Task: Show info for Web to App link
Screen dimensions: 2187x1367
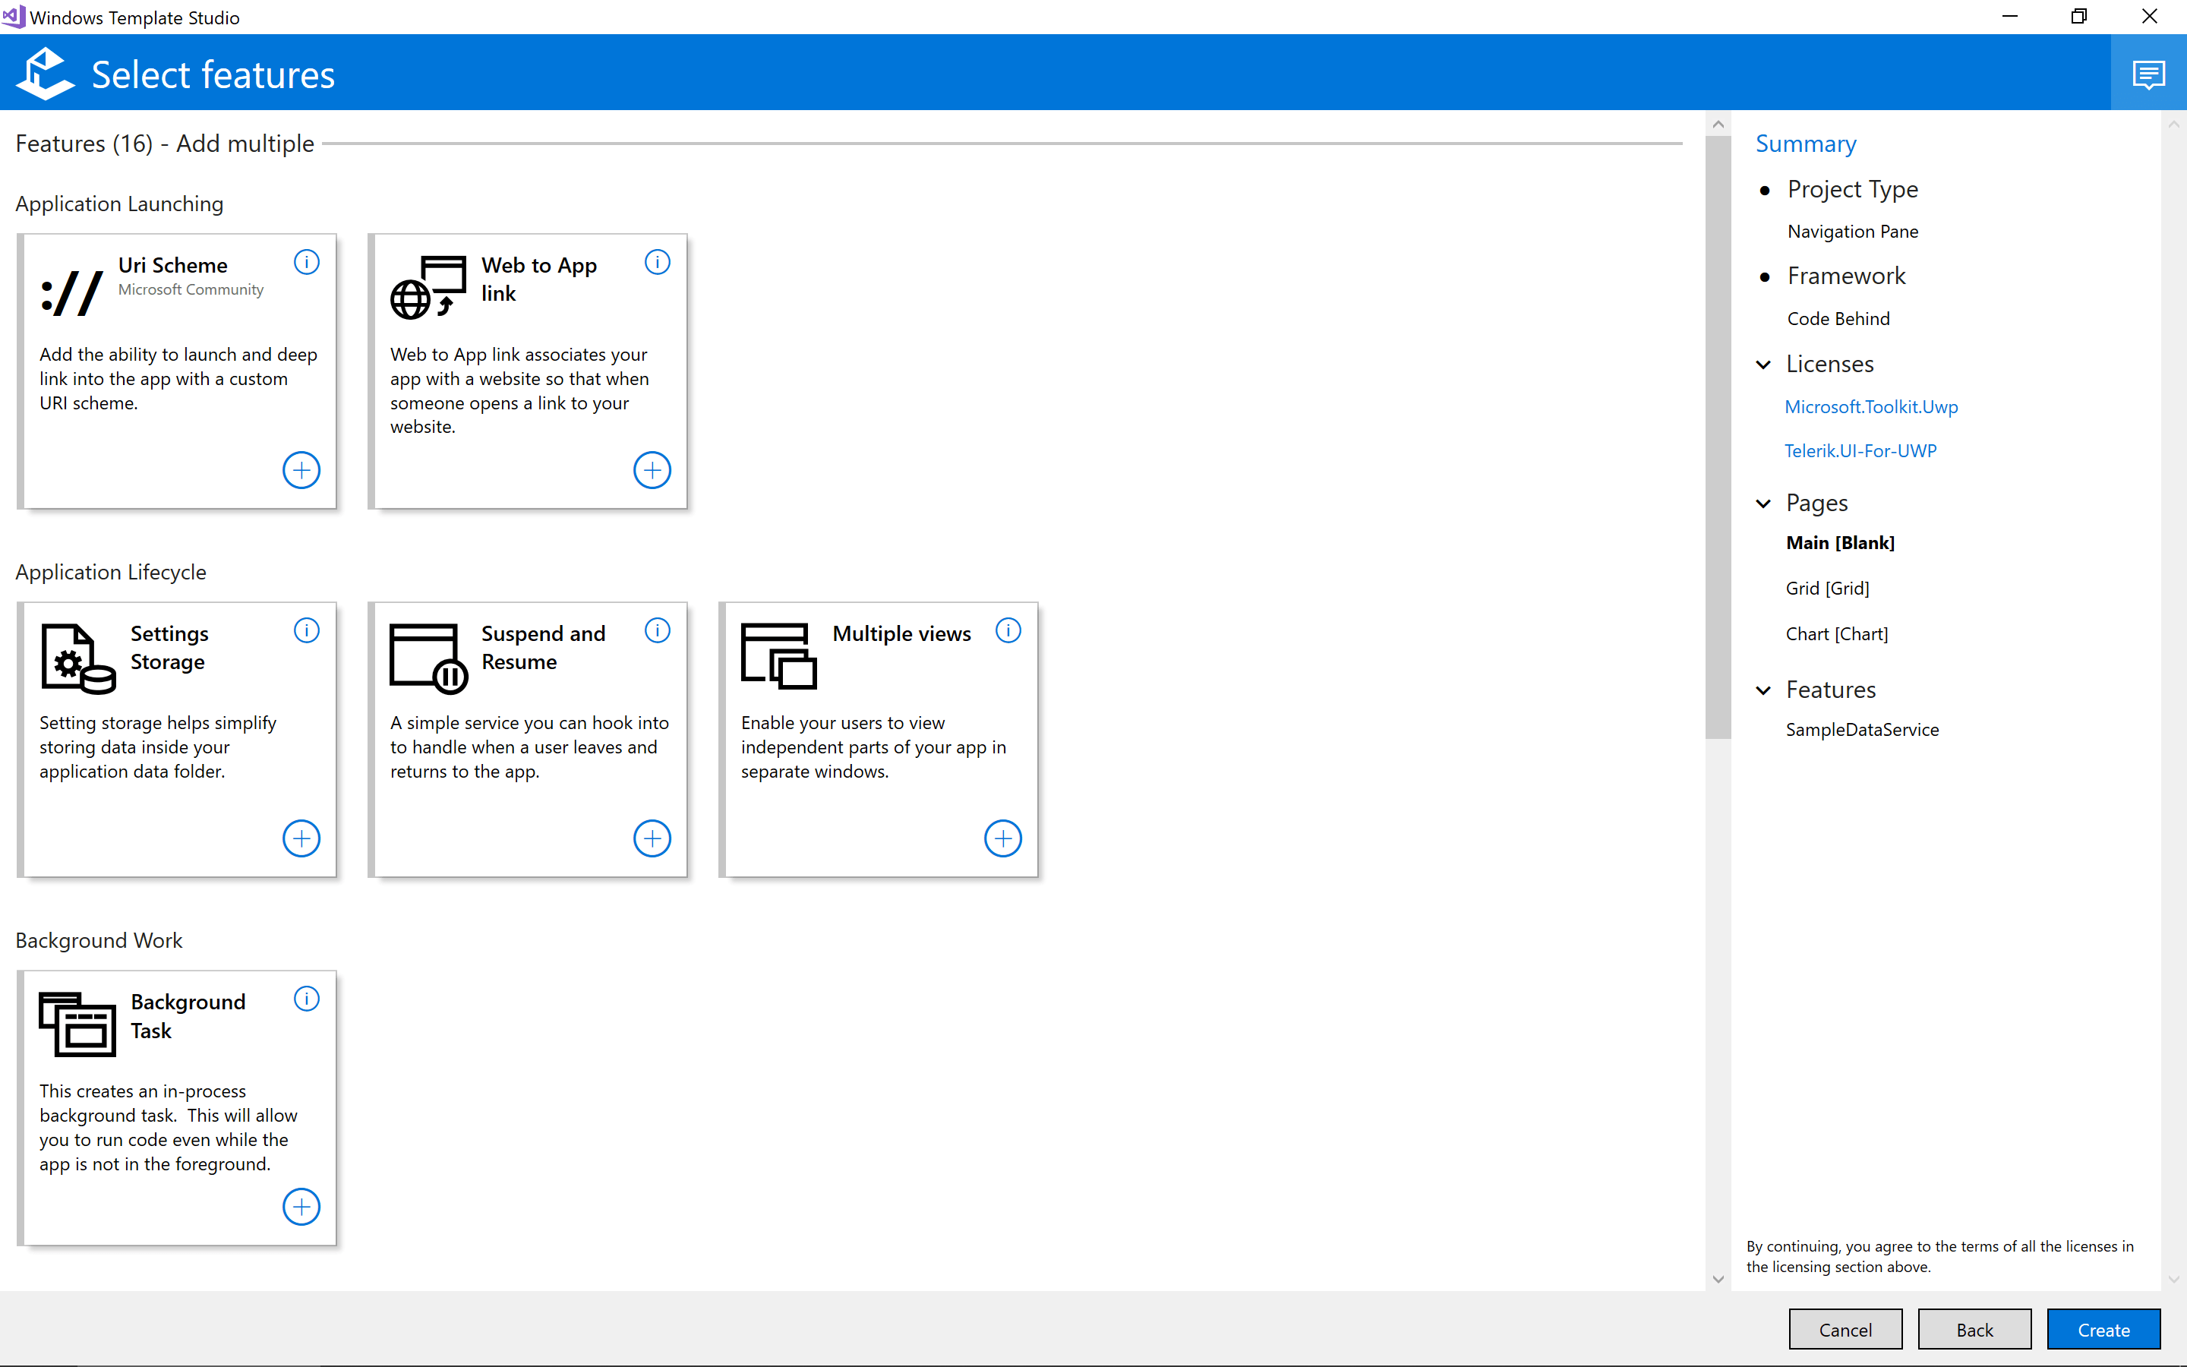Action: (x=657, y=262)
